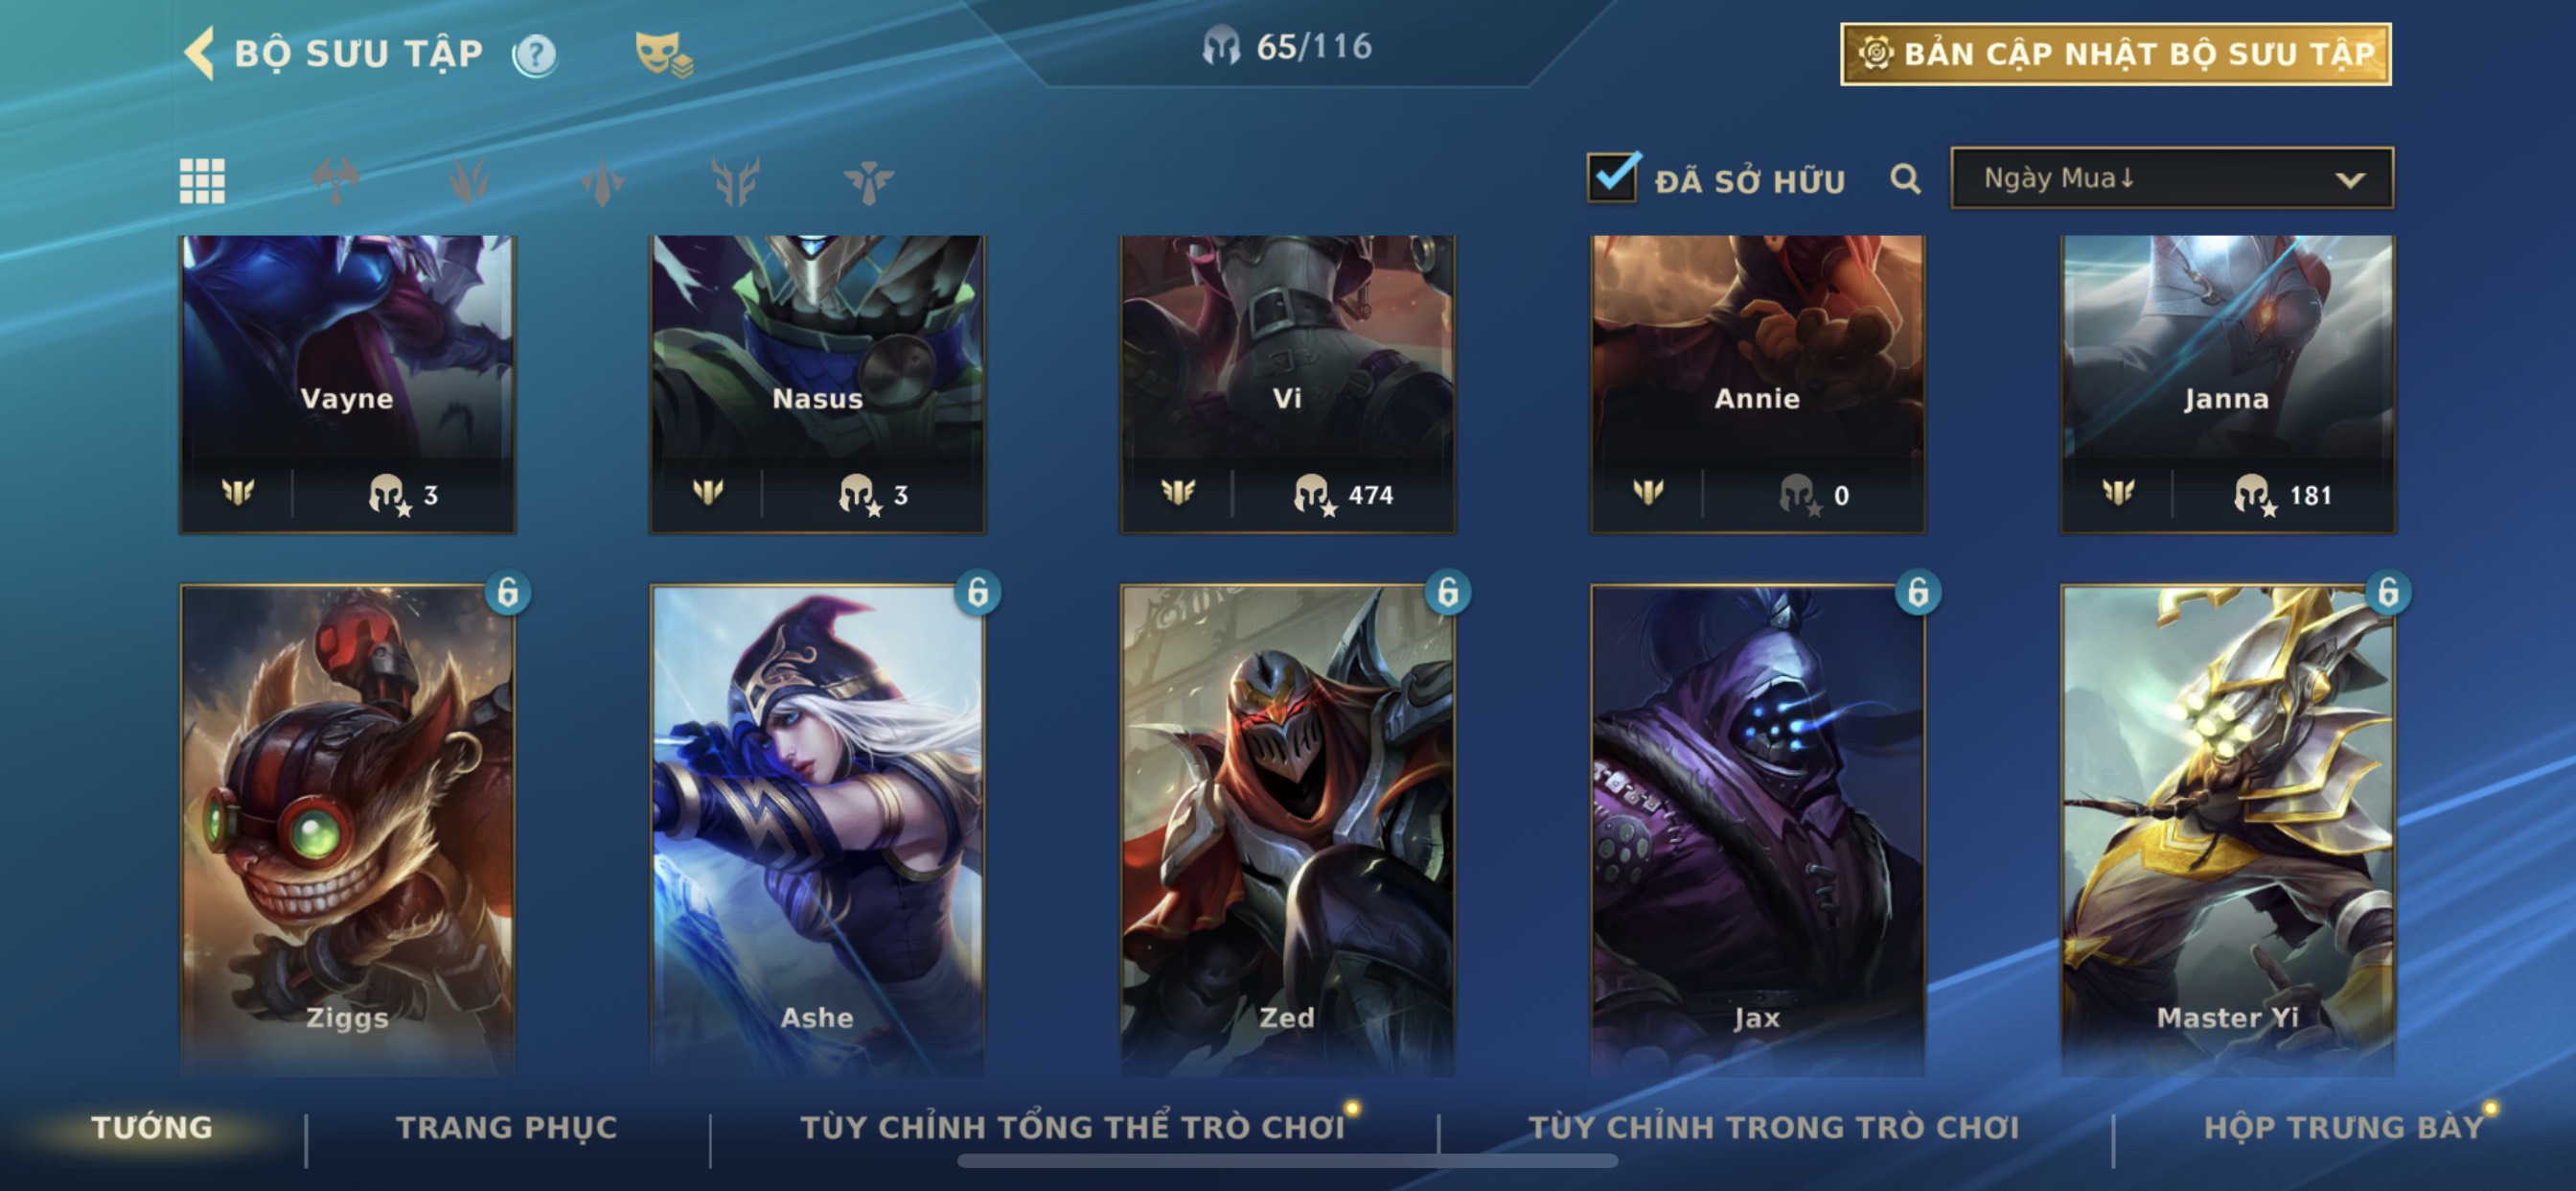2576x1191 pixels.
Task: Open the help question mark icon
Action: click(535, 55)
